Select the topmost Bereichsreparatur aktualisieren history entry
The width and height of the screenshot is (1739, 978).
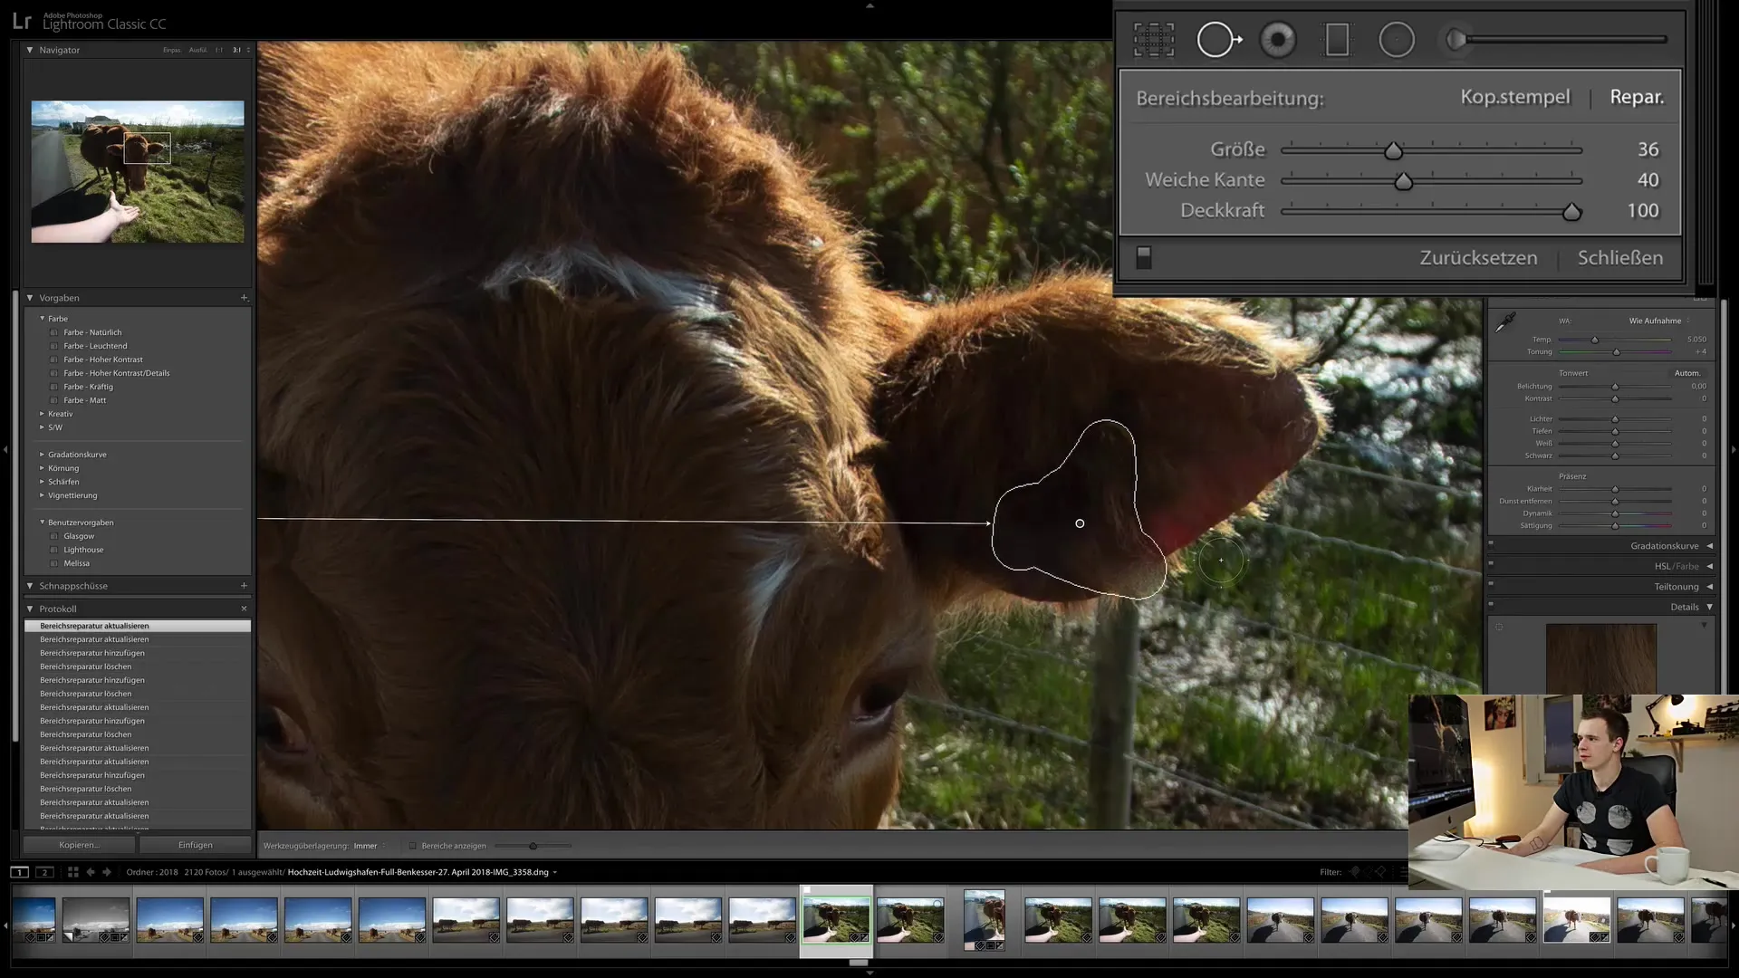click(x=138, y=626)
